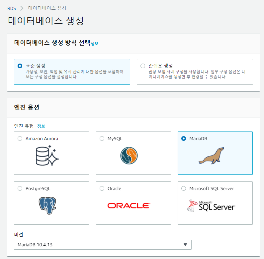Click the MariaDB label text

click(198, 138)
